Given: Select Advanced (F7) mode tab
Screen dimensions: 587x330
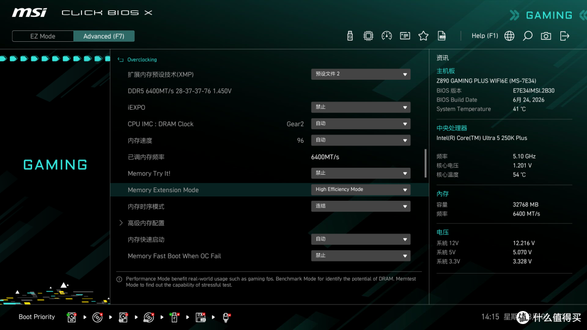Looking at the screenshot, I should (x=104, y=36).
